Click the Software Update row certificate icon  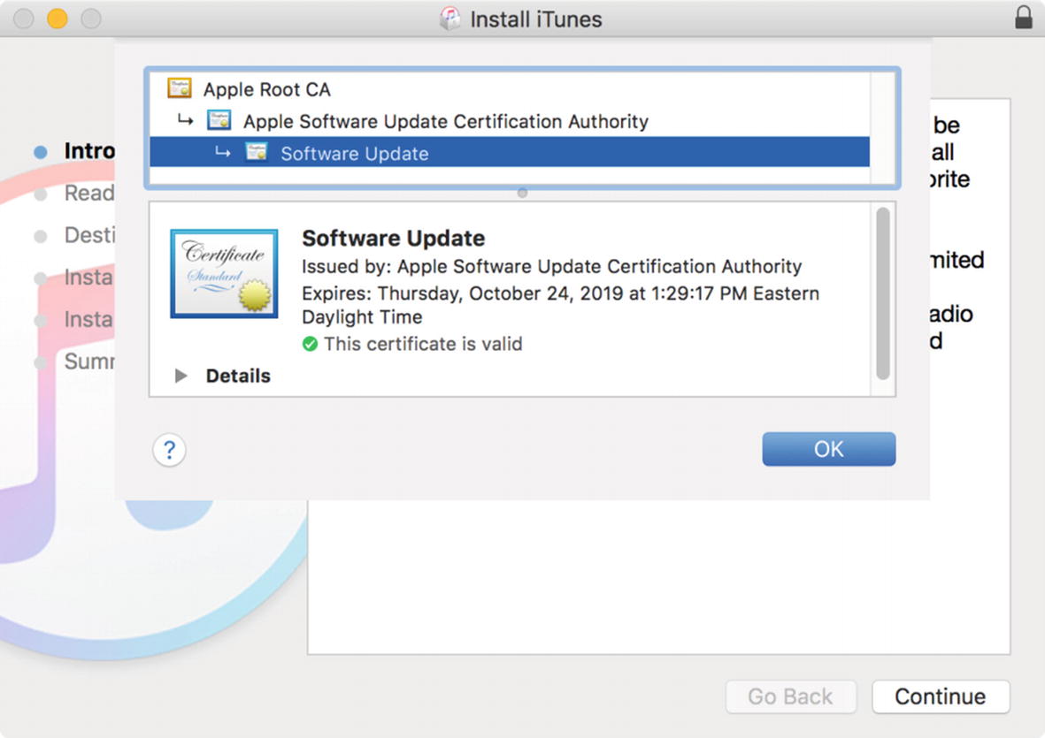tap(257, 152)
